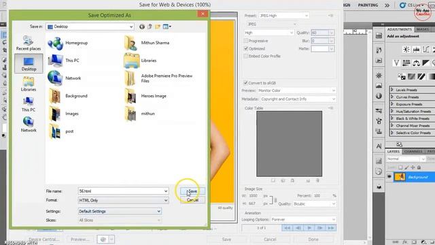
Task: Open the Matte color swatch
Action: [320, 49]
